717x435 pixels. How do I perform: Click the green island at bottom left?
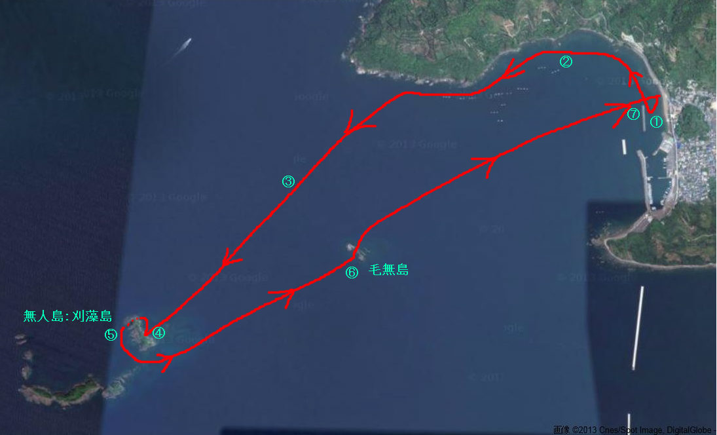62,392
